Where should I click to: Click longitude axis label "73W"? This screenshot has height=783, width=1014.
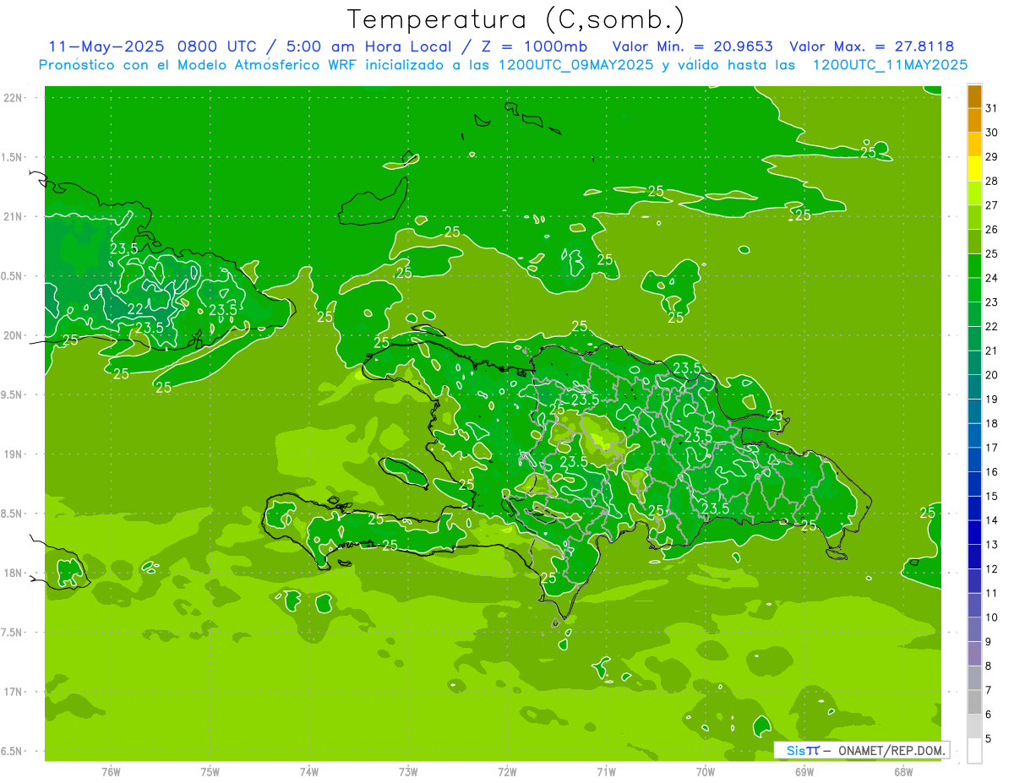click(408, 772)
